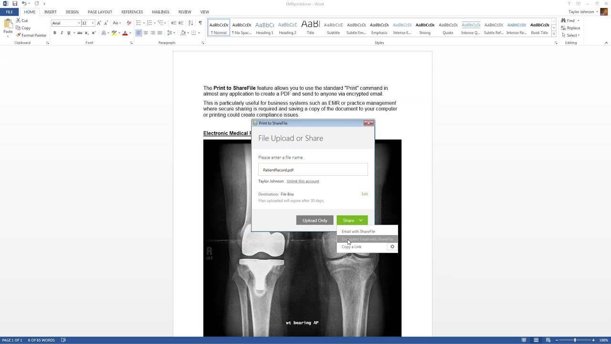This screenshot has width=611, height=344.
Task: Click the Decrease Indent icon
Action: pos(174,23)
